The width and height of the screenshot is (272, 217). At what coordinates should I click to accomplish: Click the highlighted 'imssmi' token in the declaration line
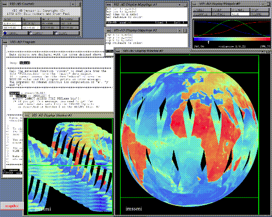(x=24, y=63)
